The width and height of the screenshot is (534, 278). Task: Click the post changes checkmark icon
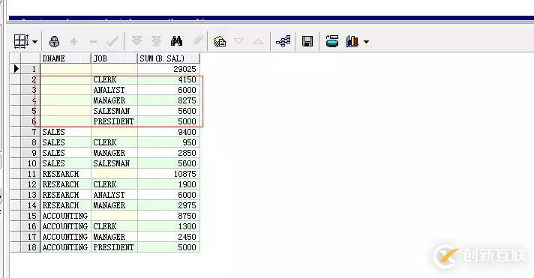point(112,41)
